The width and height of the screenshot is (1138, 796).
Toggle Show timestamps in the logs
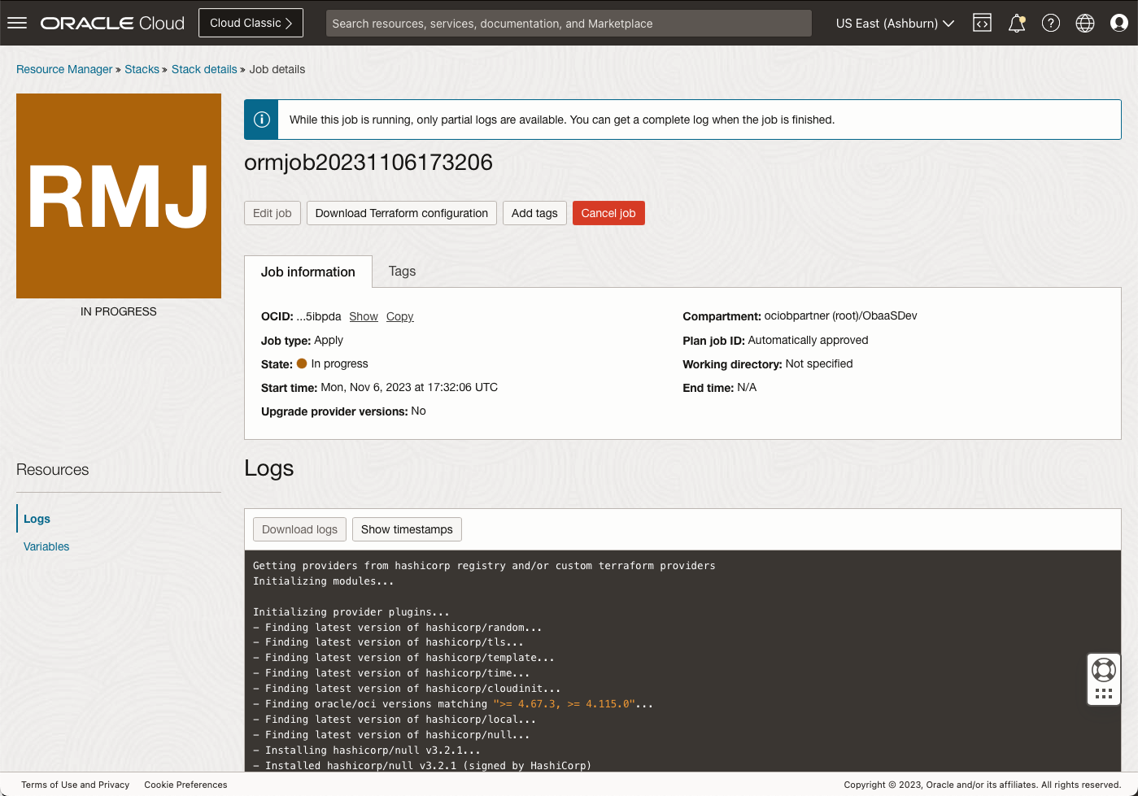pos(407,528)
